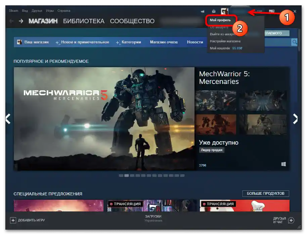
Task: Switch to БИБЛИОТЕКА tab
Action: 84,21
